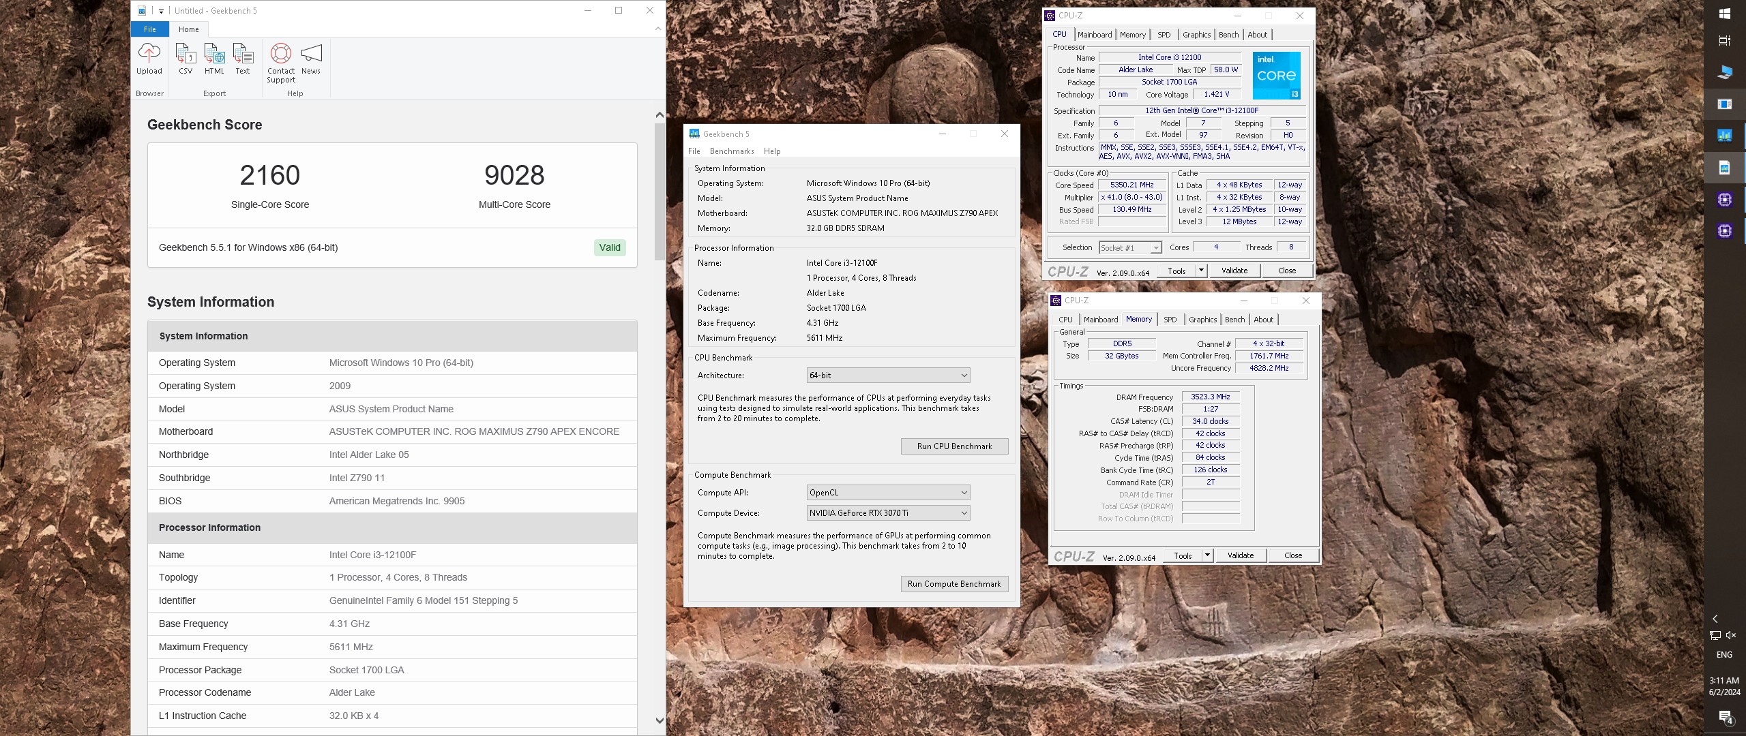Click the 2160 single-core score

pos(270,175)
